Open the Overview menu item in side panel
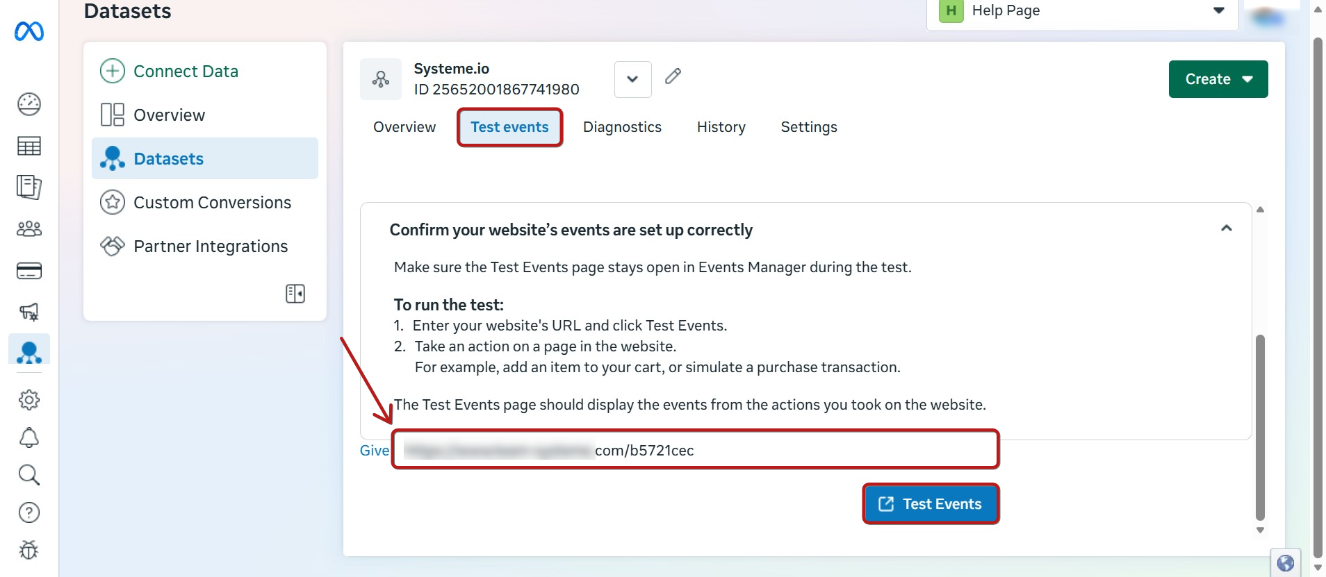Viewport: 1326px width, 577px height. (x=205, y=115)
